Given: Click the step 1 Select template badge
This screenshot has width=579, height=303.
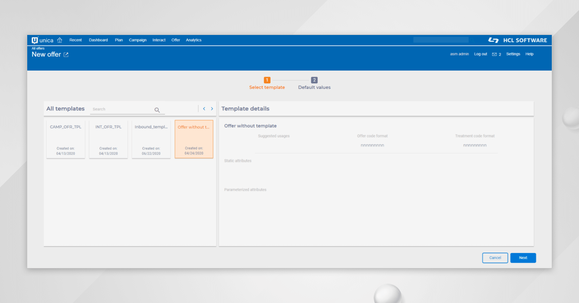Looking at the screenshot, I should pyautogui.click(x=267, y=80).
